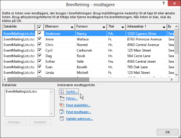The image size is (181, 138).
Task: Select the cell 765 Oak Lane
Action: tap(146, 67)
